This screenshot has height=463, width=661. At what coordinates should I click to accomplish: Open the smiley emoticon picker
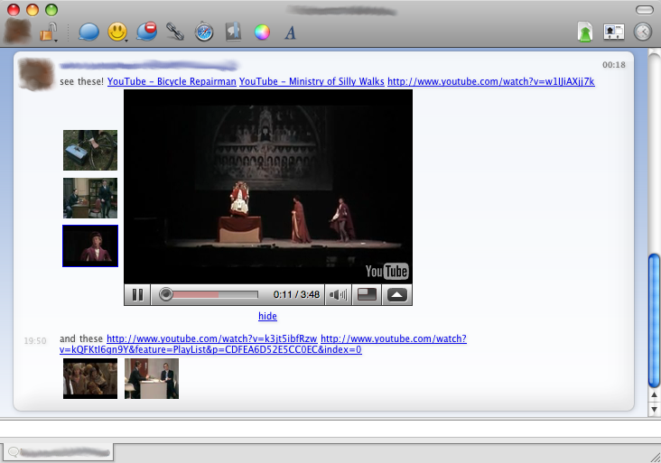pyautogui.click(x=117, y=32)
